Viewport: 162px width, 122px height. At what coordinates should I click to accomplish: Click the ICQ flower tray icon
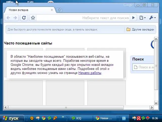click(x=143, y=118)
